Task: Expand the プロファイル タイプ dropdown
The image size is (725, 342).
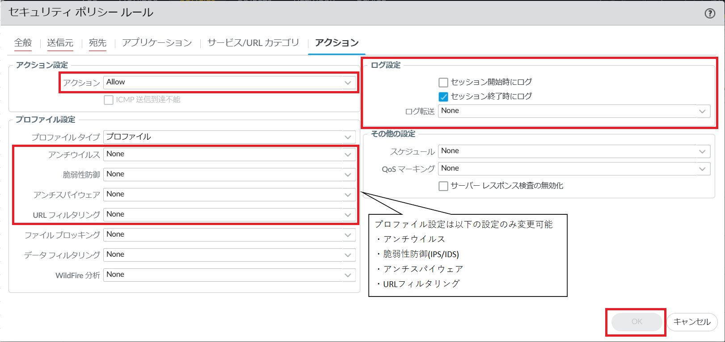Action: (229, 137)
